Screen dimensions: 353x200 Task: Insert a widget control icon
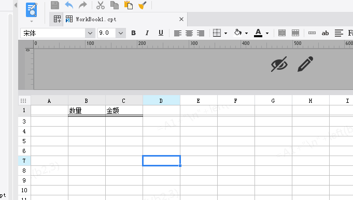pos(312,33)
